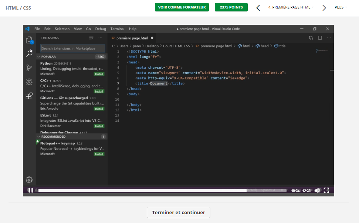Click the code minimap preview
This screenshot has height=223, width=359.
[x=322, y=50]
